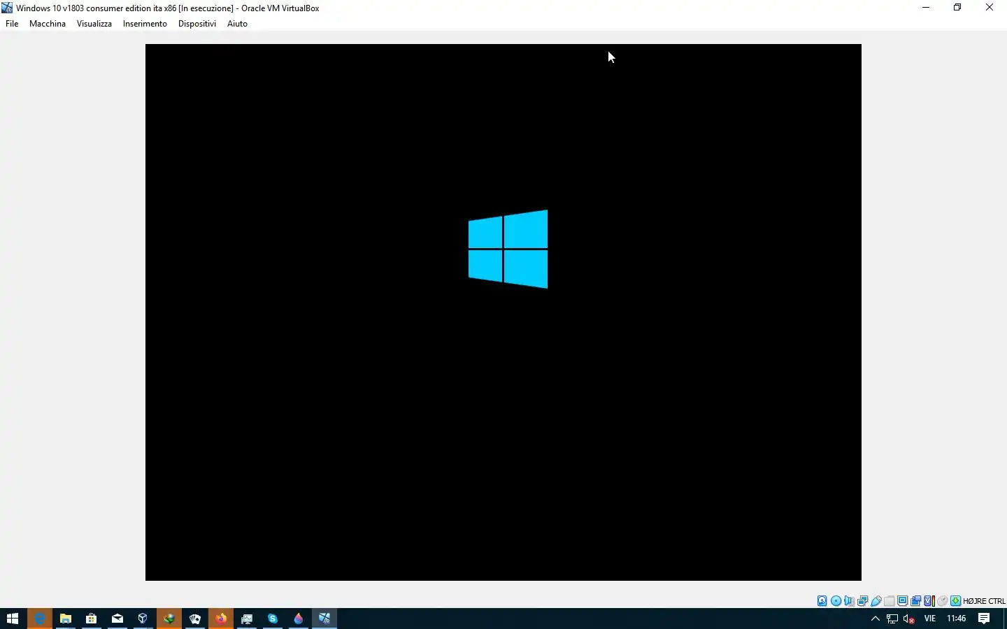Click the shared folders status icon

pos(889,601)
